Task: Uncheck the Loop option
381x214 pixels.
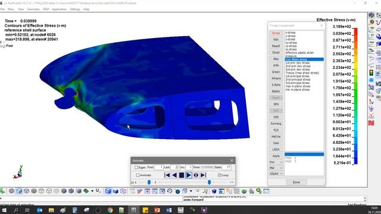Action: [x=220, y=175]
